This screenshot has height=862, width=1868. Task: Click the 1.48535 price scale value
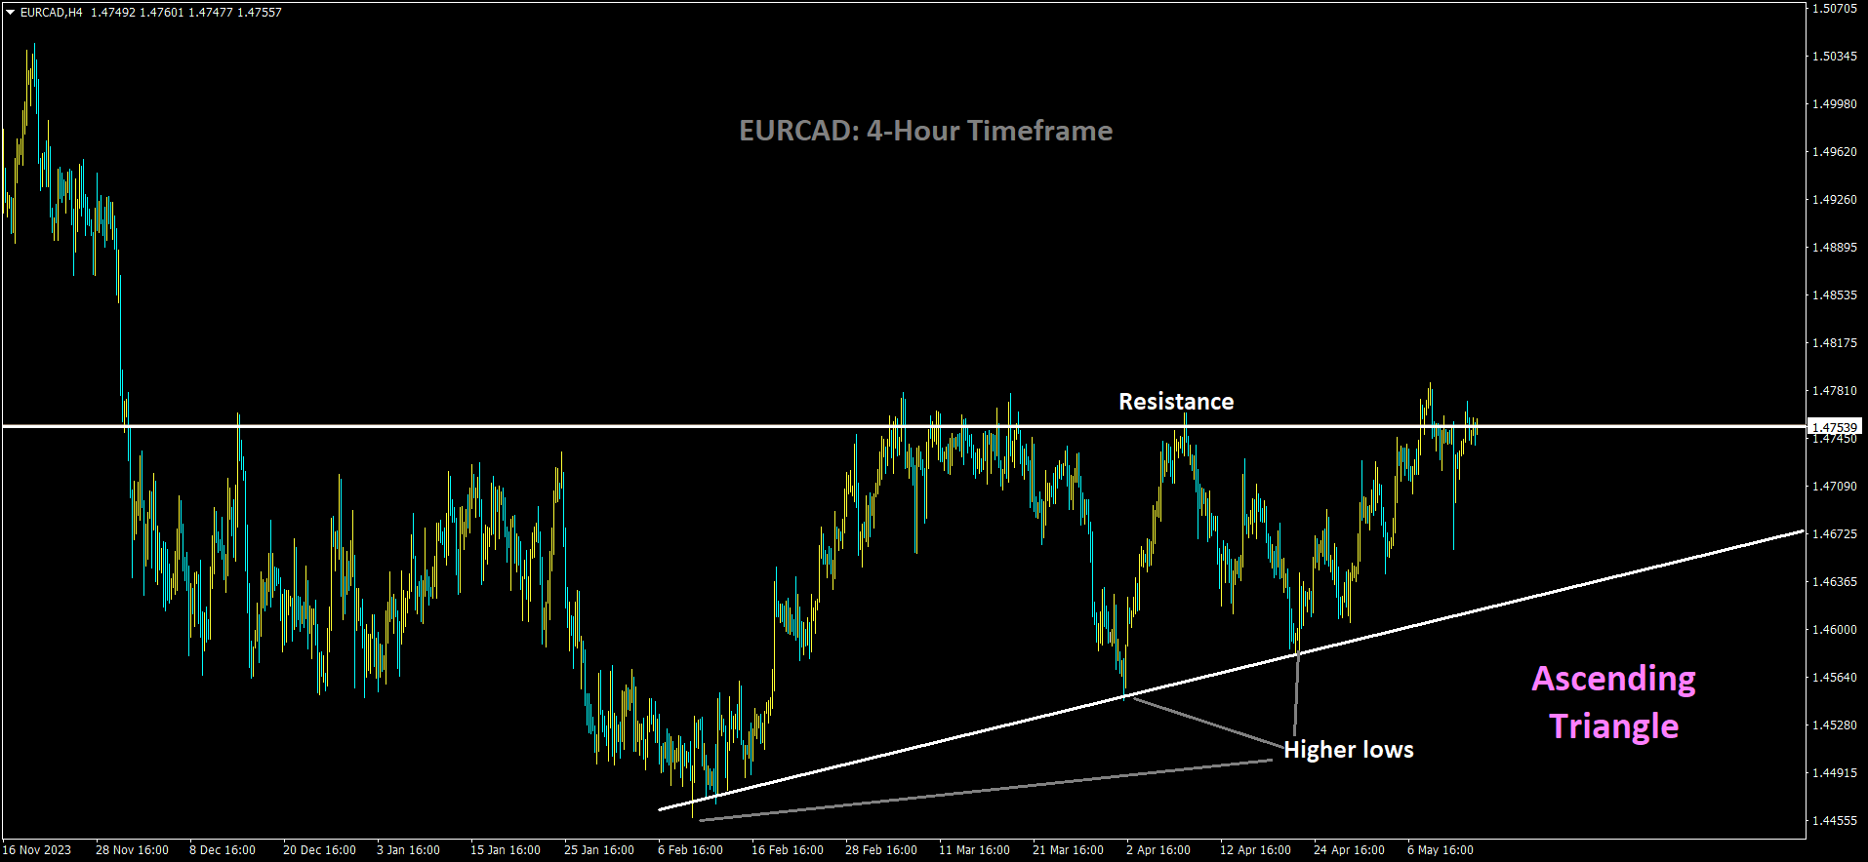click(x=1835, y=294)
